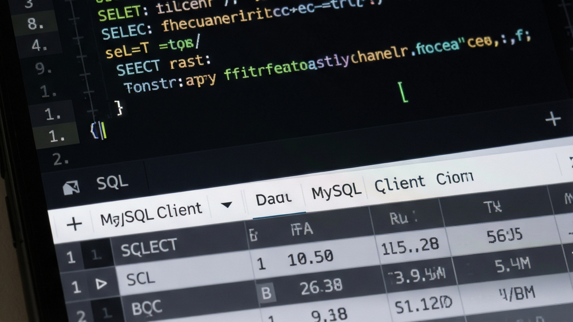Click the 9.38 value cell
This screenshot has height=322, width=573.
(x=329, y=314)
